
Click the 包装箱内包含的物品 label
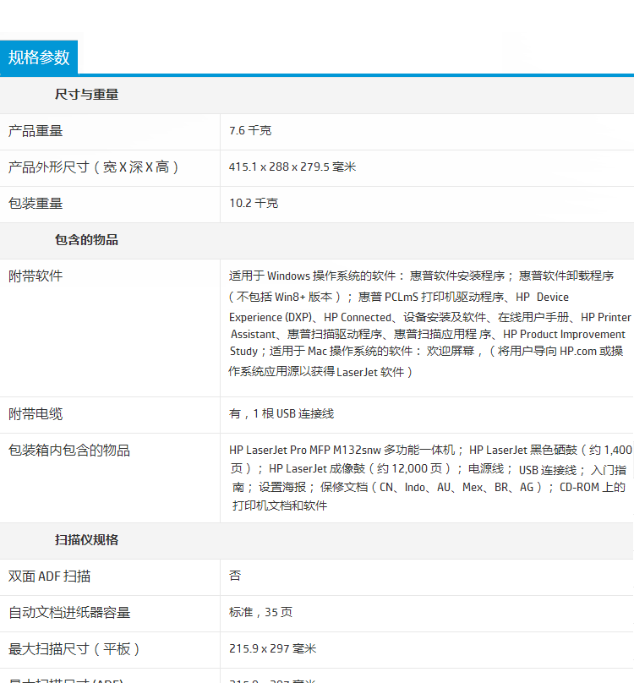[x=69, y=451]
